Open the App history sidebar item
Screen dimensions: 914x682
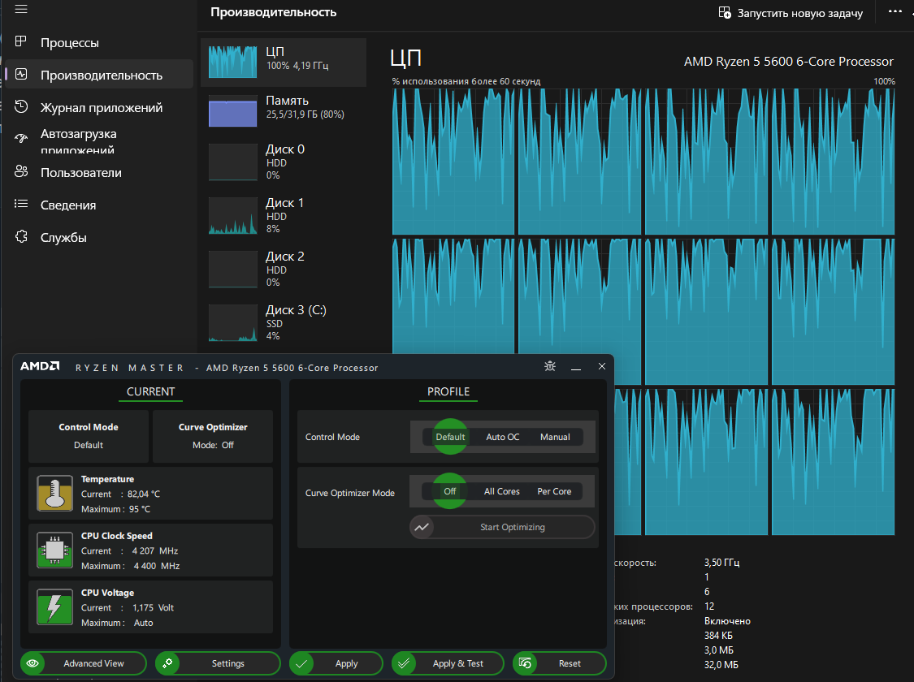[101, 107]
